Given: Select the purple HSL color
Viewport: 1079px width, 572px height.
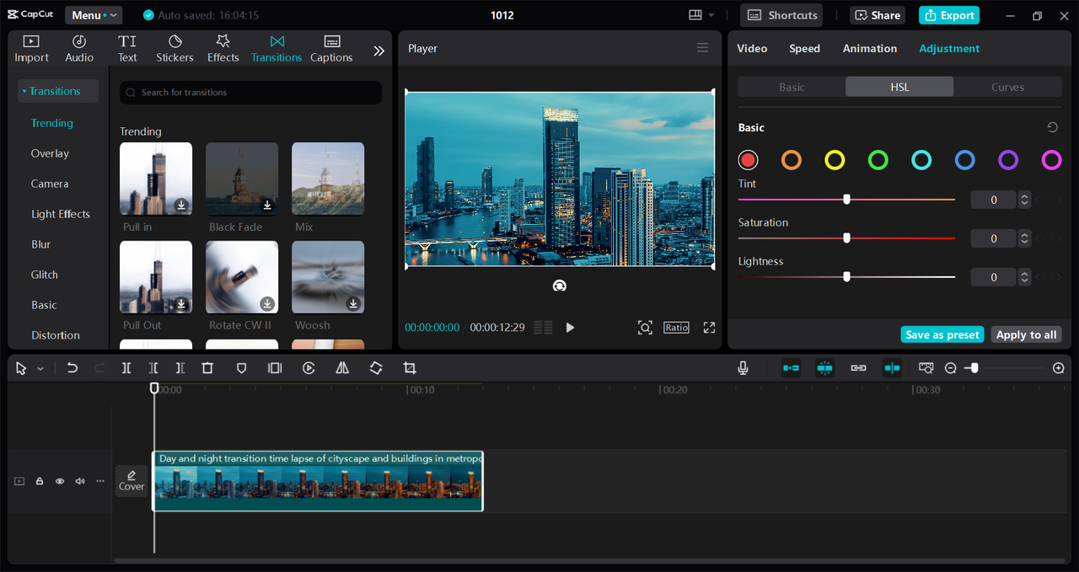Looking at the screenshot, I should [x=1008, y=160].
